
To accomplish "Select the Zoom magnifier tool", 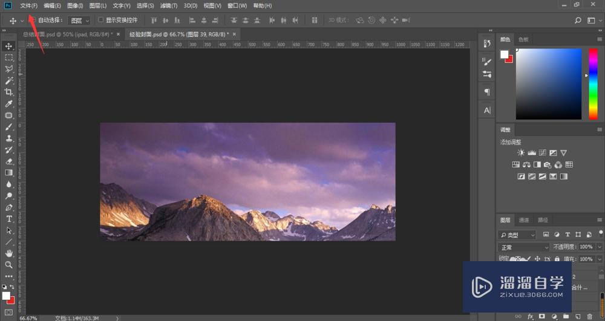I will (8, 265).
